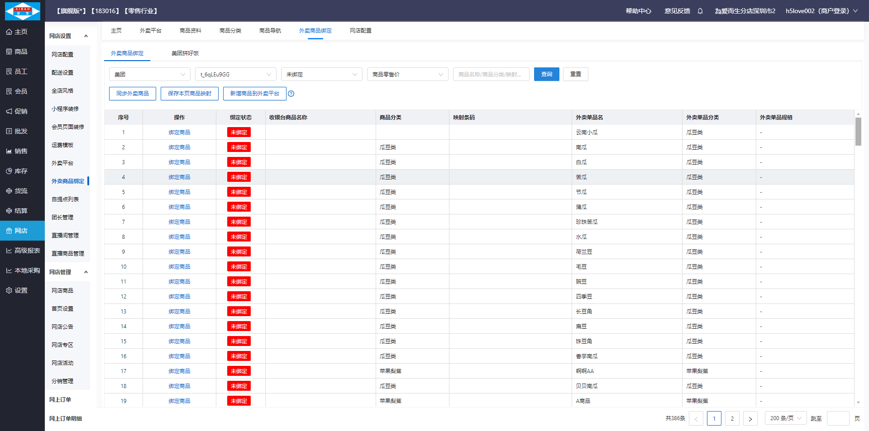Focus the 跳至 page number input
869x431 pixels.
(838, 418)
